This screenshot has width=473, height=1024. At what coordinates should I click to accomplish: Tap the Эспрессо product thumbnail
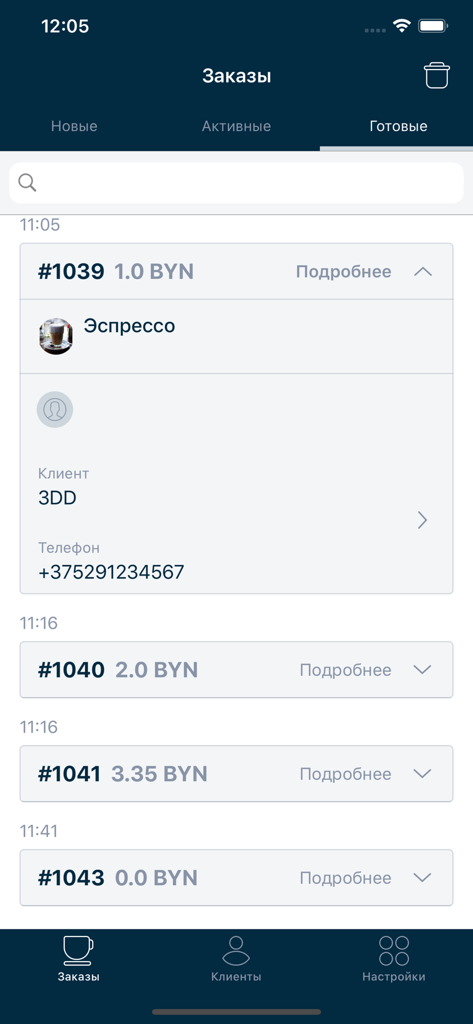pos(56,336)
